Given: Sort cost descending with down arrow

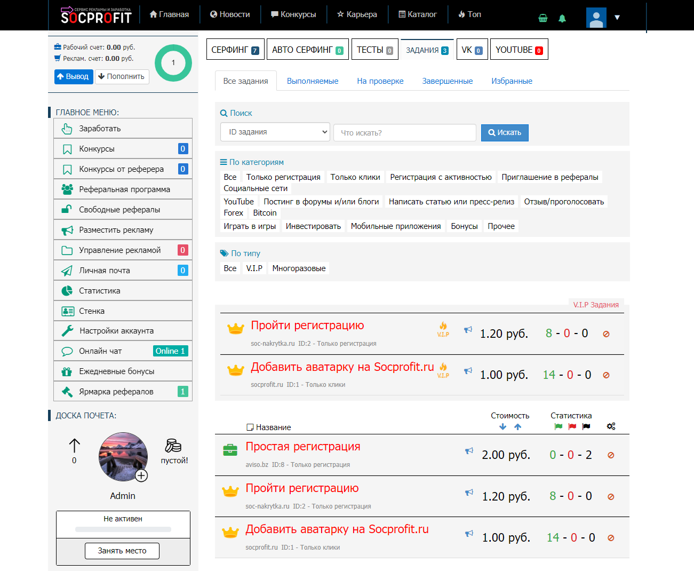Looking at the screenshot, I should click(502, 427).
